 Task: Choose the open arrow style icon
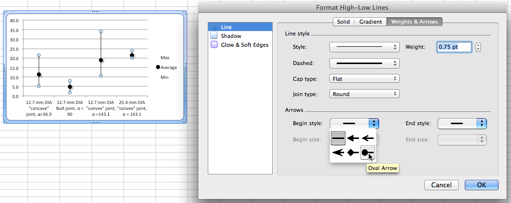click(x=368, y=138)
